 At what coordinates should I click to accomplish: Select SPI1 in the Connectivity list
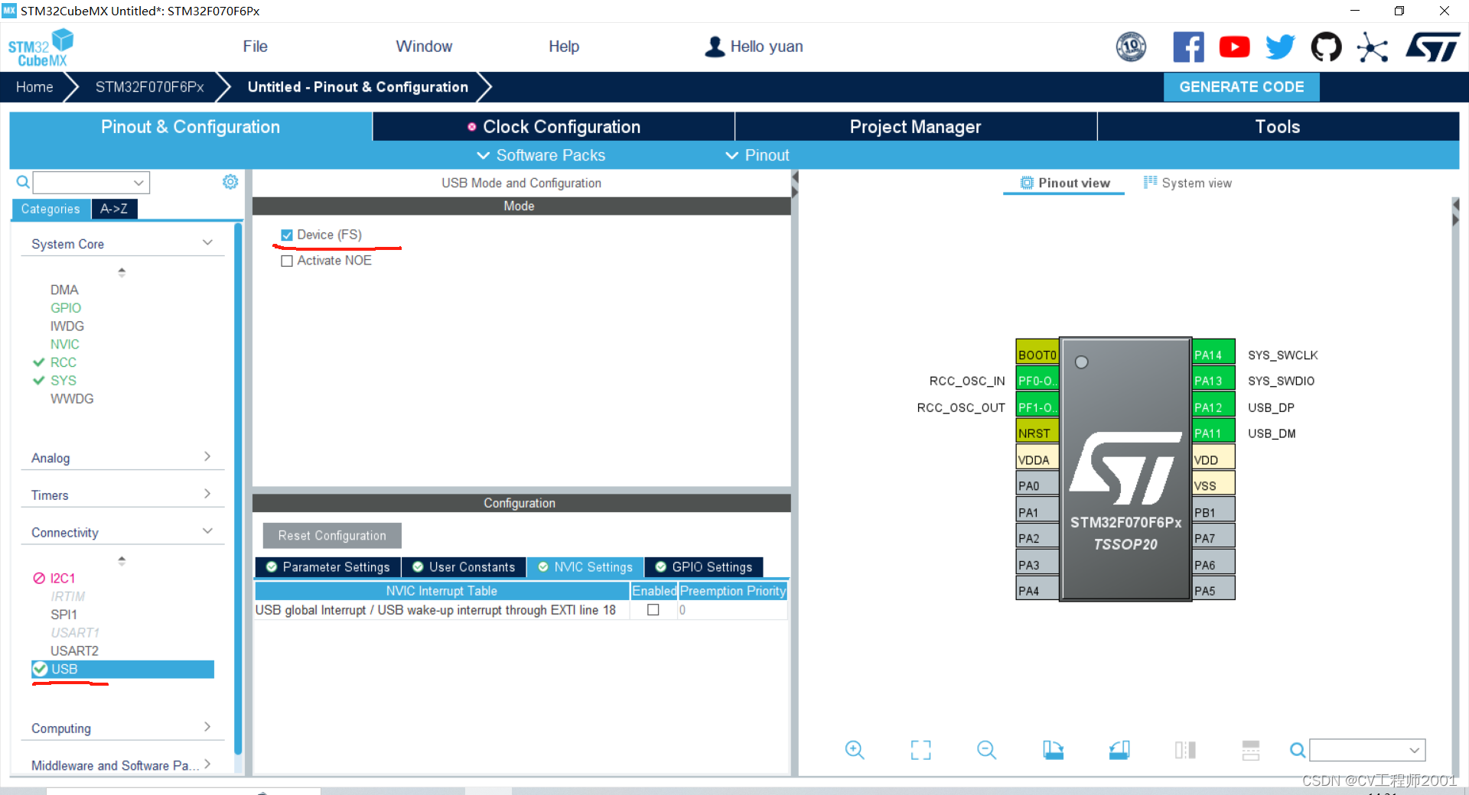coord(64,615)
